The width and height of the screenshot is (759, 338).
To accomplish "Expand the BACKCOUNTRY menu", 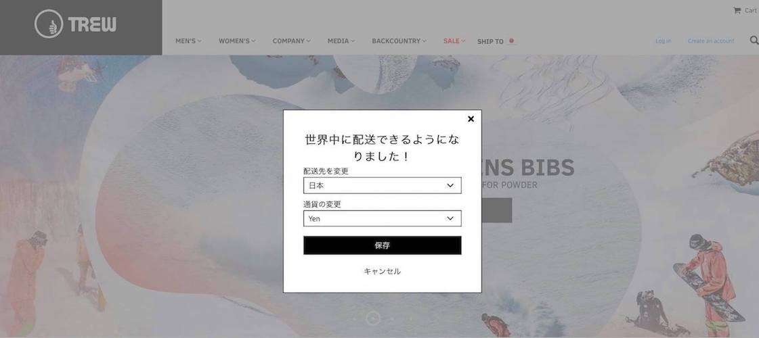I will coord(399,41).
